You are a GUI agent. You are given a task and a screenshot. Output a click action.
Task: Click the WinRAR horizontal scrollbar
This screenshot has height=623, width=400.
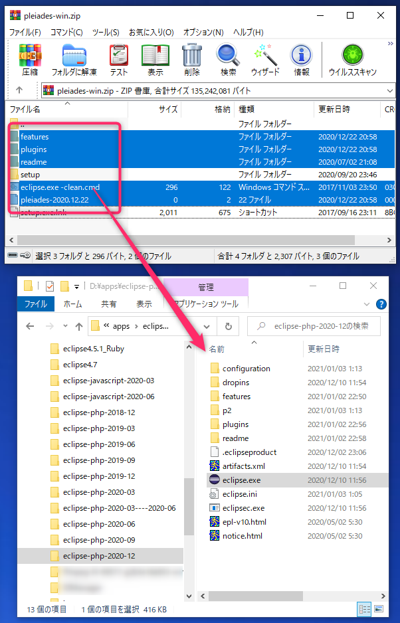point(186,240)
